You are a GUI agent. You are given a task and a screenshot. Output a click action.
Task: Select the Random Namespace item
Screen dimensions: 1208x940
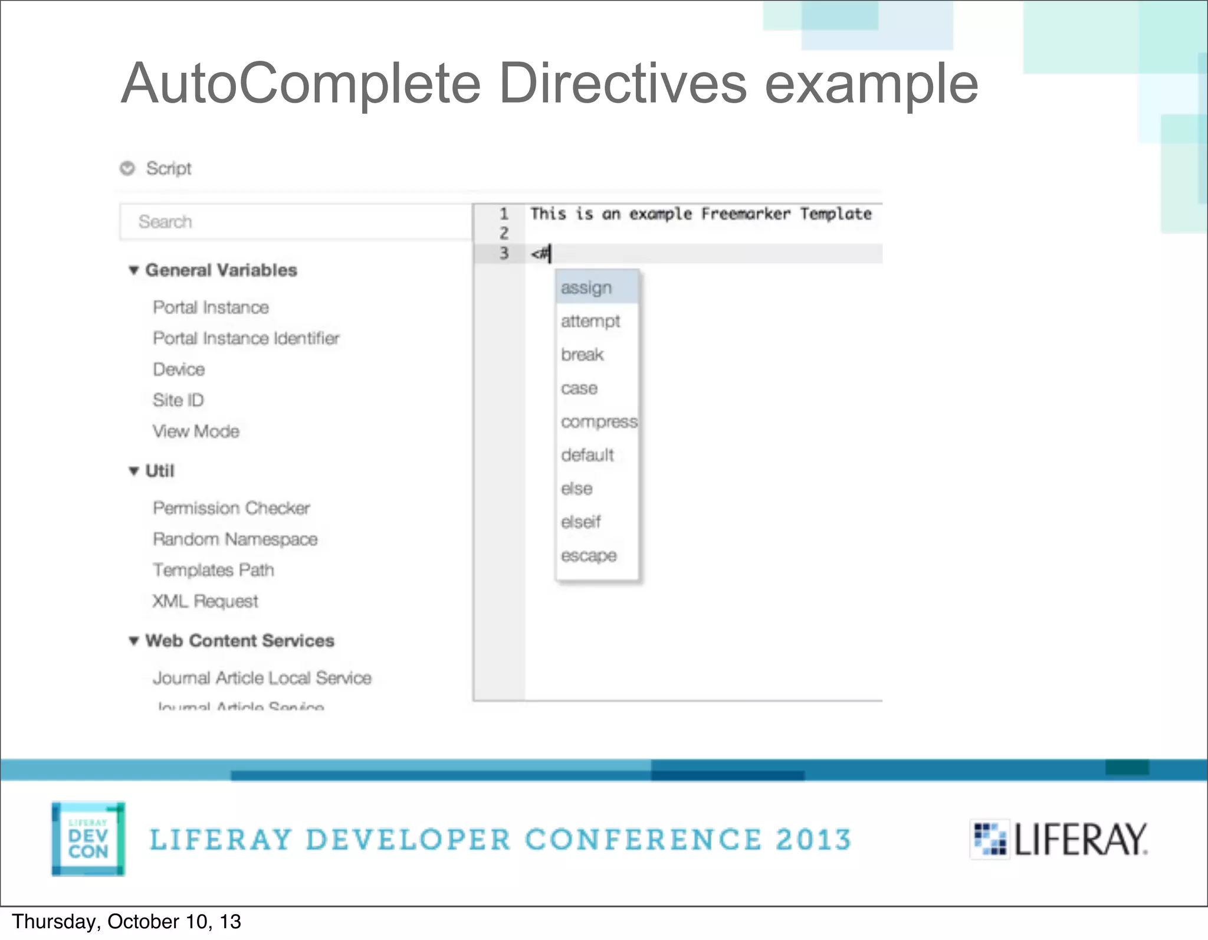235,539
